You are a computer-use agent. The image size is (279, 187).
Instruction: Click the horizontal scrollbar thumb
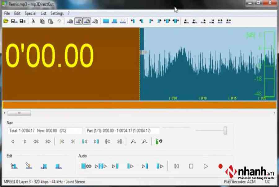19,113
